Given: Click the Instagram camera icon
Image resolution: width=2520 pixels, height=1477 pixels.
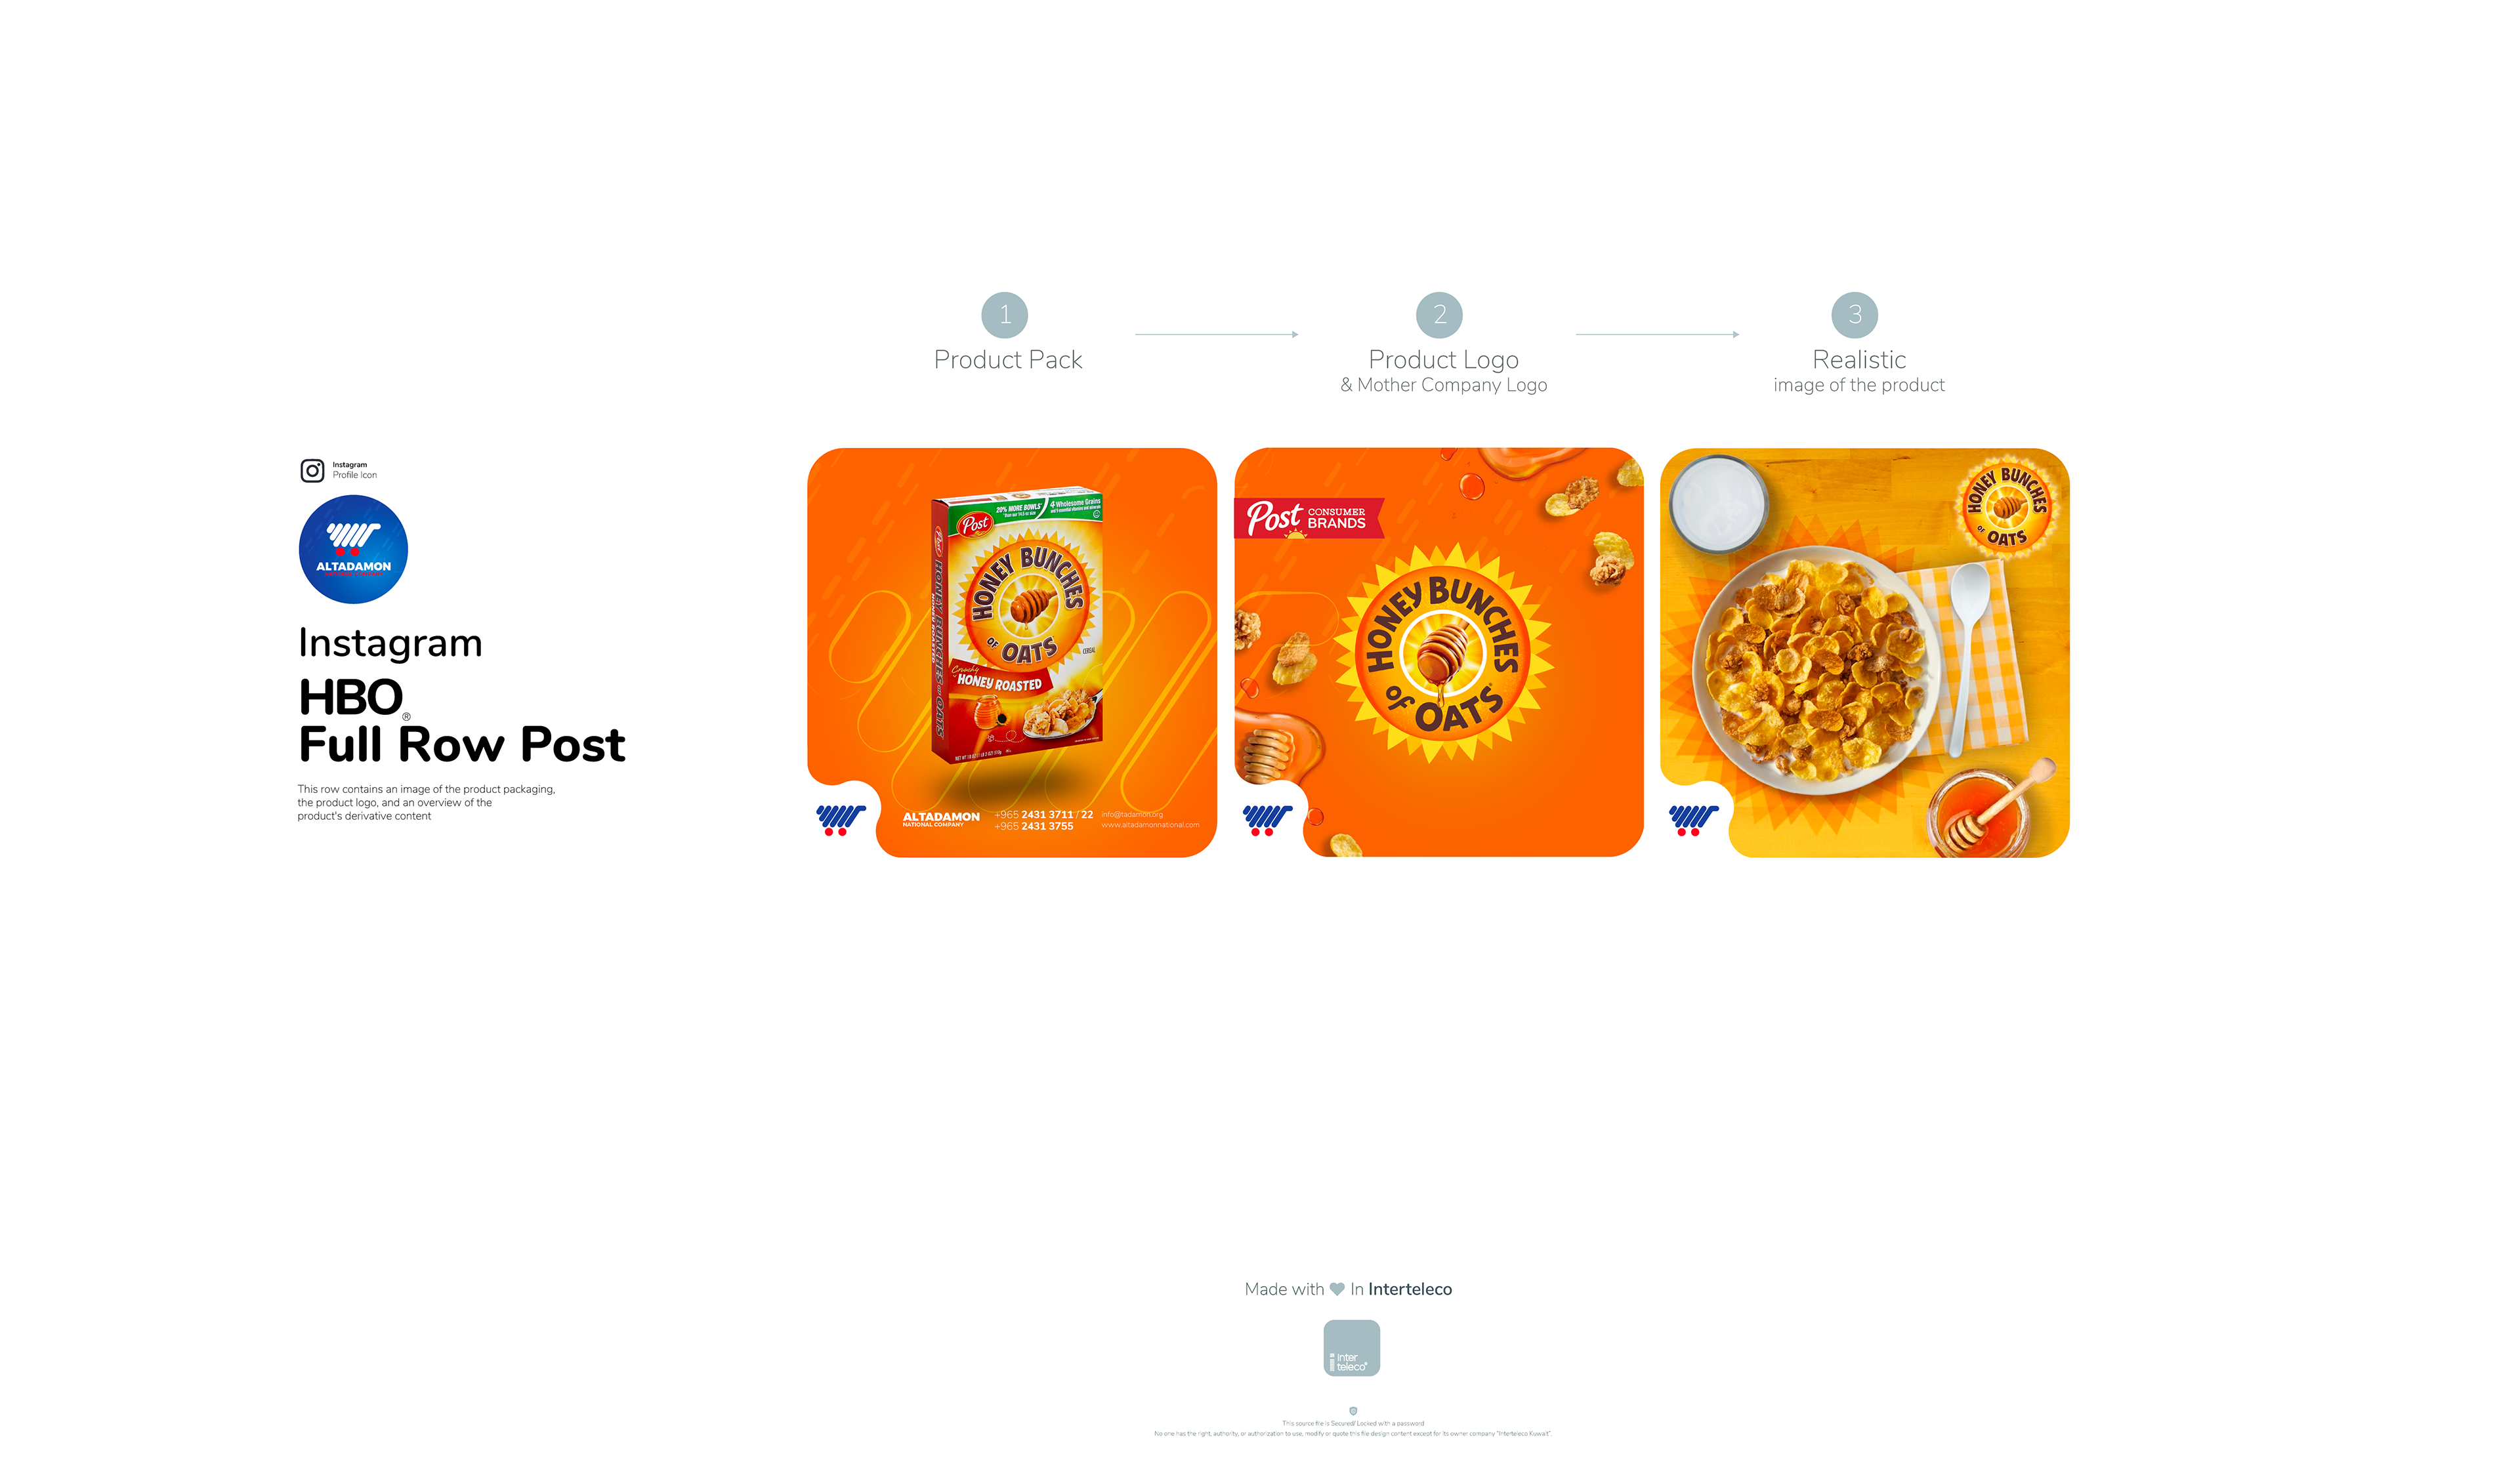Looking at the screenshot, I should (312, 471).
